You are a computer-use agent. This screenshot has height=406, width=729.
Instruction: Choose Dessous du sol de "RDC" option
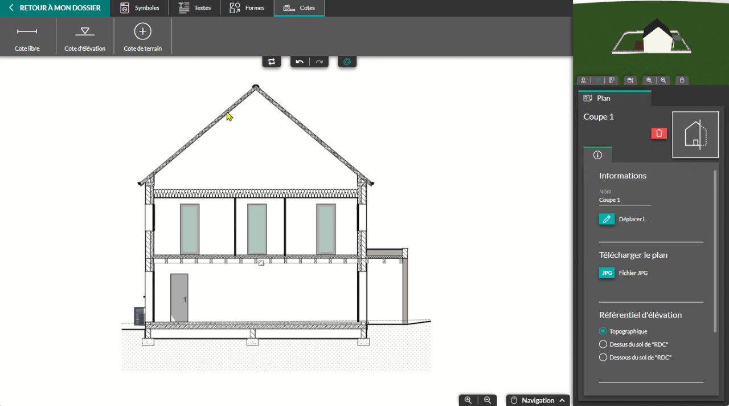click(603, 358)
